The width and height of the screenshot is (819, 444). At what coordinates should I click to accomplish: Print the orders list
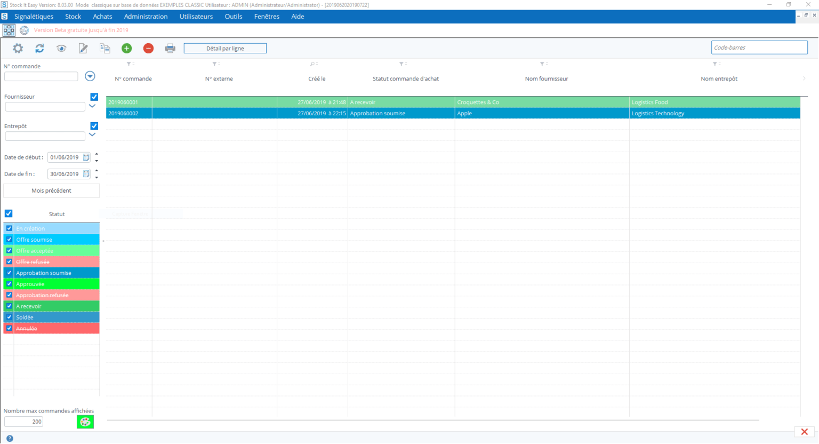click(x=170, y=48)
